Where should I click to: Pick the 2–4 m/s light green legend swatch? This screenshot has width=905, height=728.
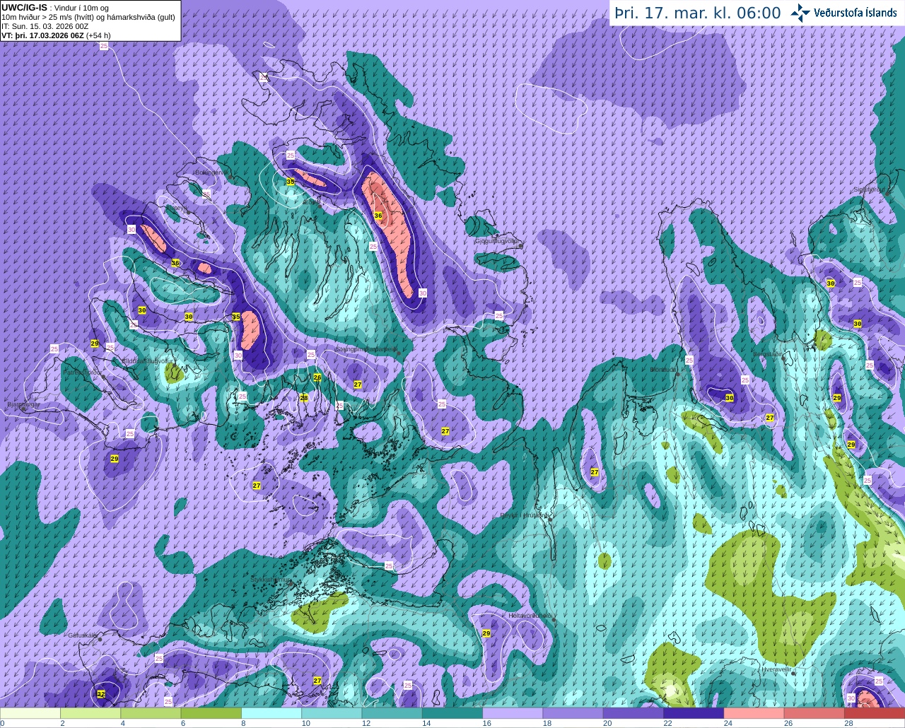(x=90, y=713)
